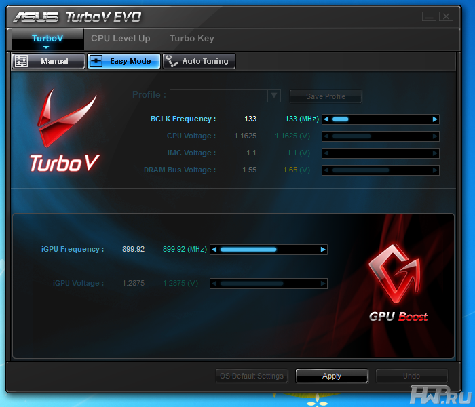The width and height of the screenshot is (475, 407).
Task: Increase iGPU Frequency with right arrow
Action: pos(323,250)
